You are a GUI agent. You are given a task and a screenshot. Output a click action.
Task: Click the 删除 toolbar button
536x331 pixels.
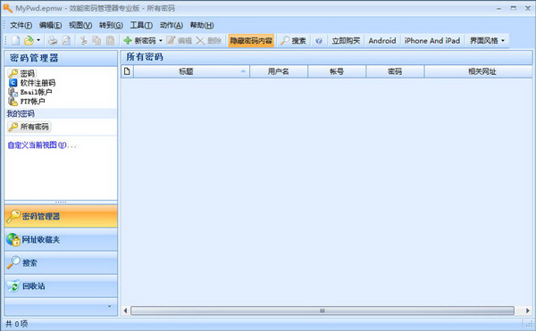pyautogui.click(x=209, y=41)
